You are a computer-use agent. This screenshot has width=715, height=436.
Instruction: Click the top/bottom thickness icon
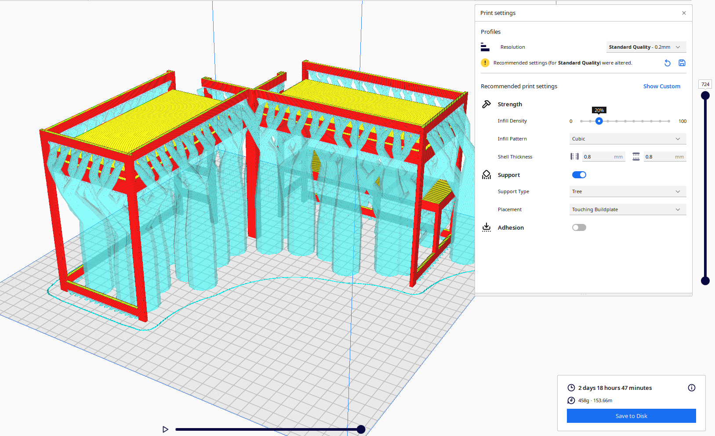pyautogui.click(x=636, y=156)
